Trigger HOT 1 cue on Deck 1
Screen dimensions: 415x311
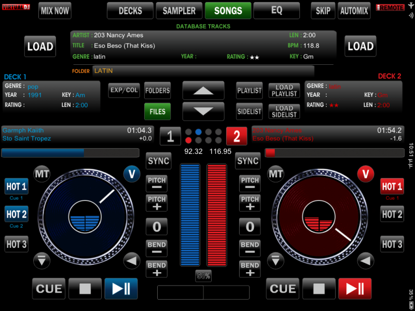(17, 187)
